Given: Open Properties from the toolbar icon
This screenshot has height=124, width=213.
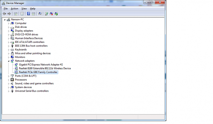Looking at the screenshot, I should coord(22,14).
